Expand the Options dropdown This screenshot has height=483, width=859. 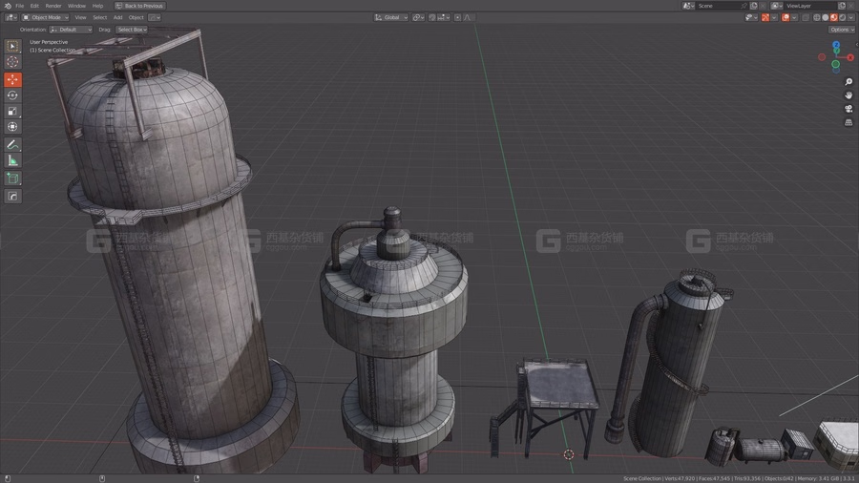842,30
